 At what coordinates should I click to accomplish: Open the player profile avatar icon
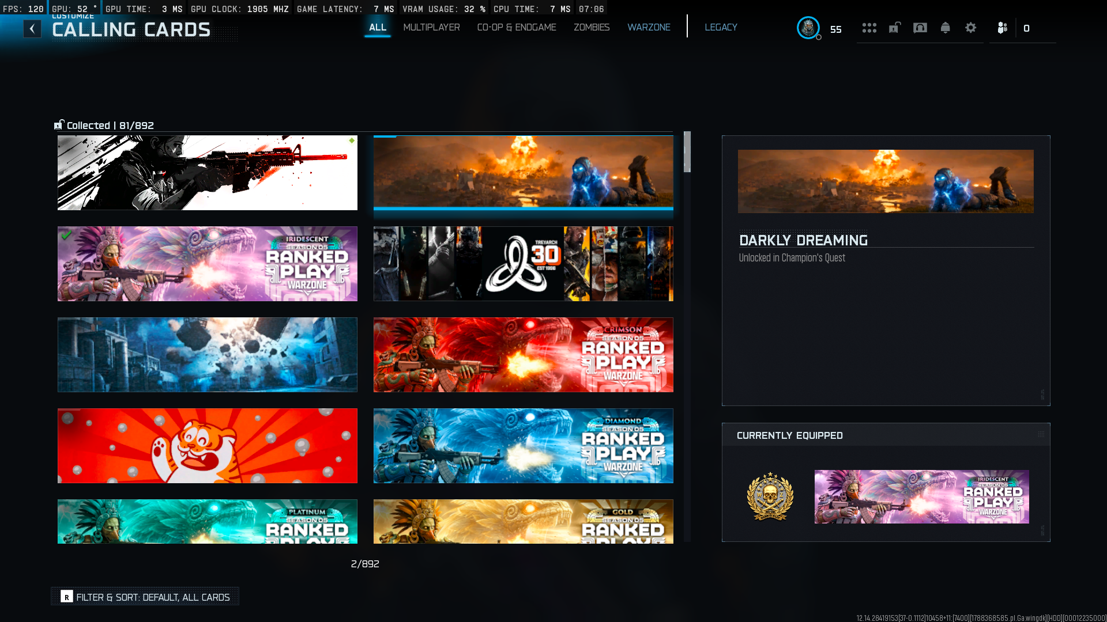point(808,28)
